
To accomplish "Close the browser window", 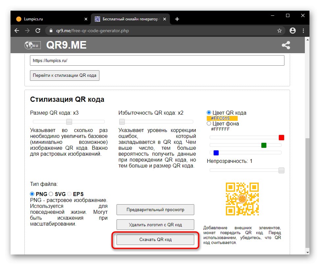I will coord(303,15).
